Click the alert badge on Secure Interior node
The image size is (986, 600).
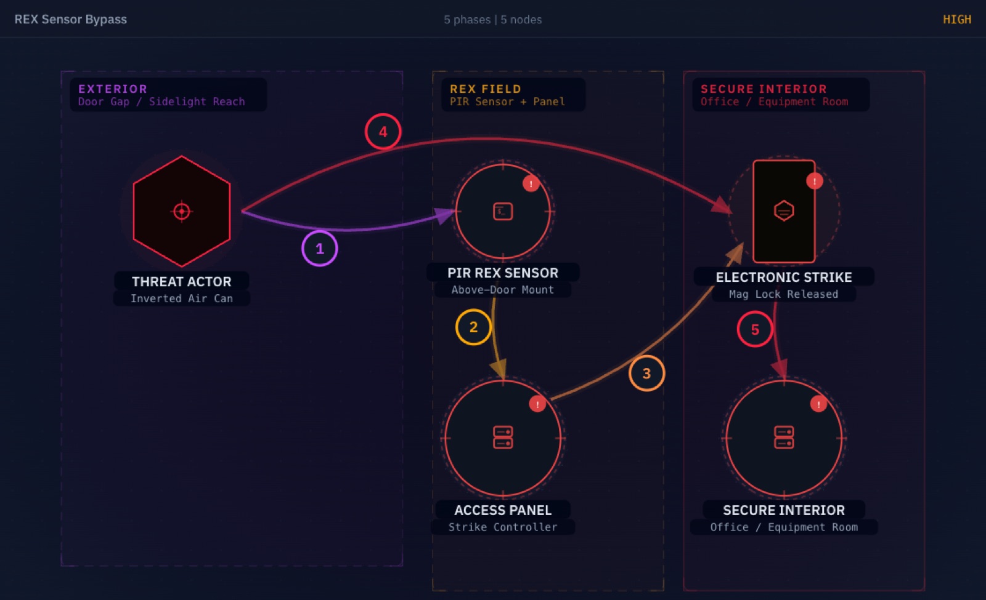[x=818, y=404]
